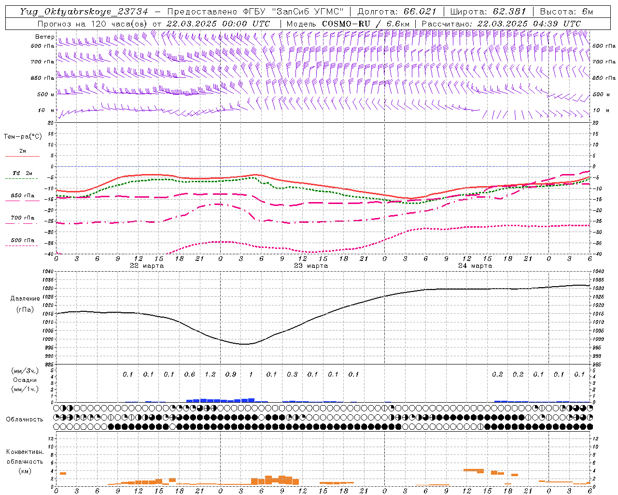
Task: Select the Тем-ра(°C) axis title
Action: tap(23, 137)
